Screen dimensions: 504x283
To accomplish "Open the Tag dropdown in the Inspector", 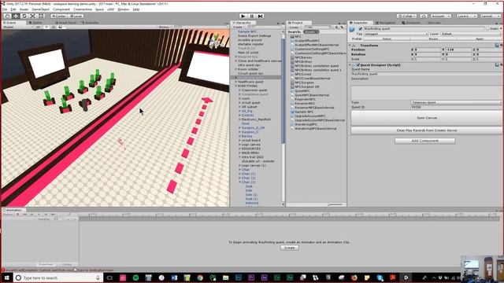I will click(396, 34).
